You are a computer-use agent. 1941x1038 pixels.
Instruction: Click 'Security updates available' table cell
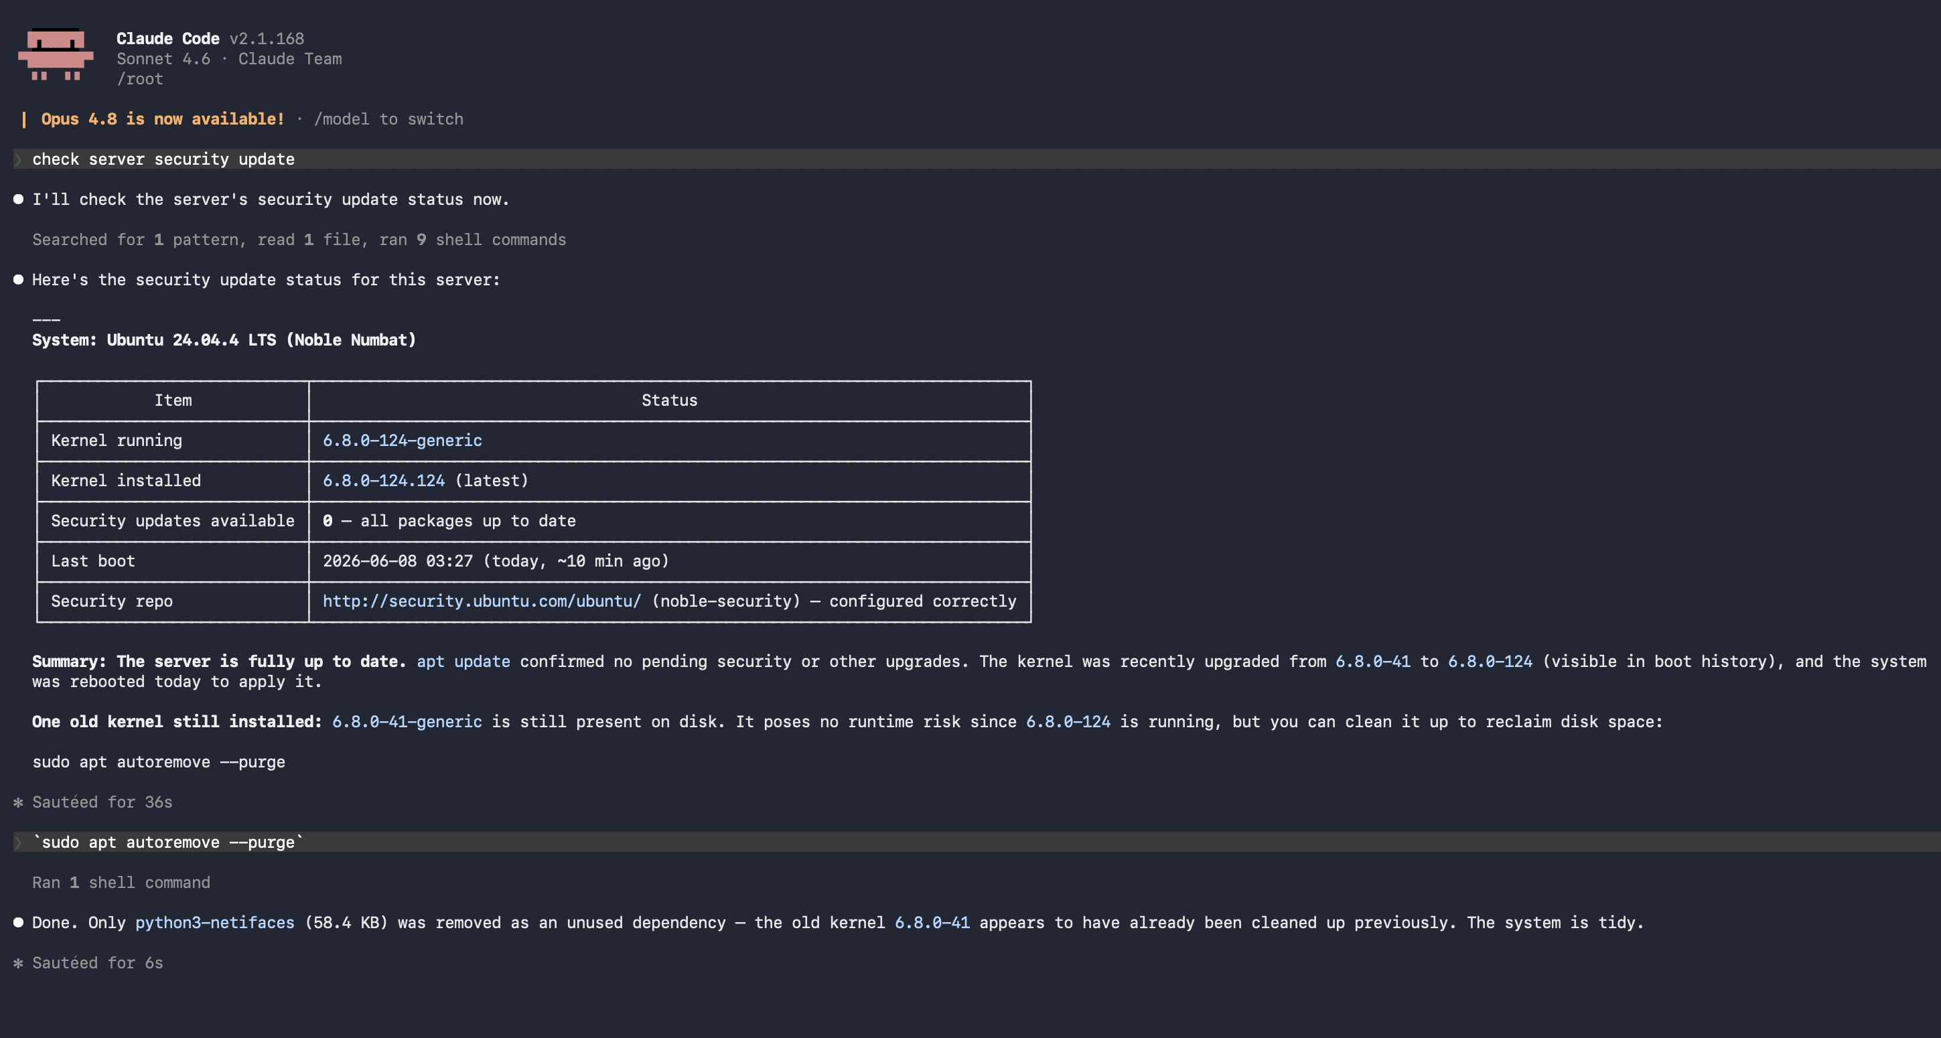[173, 521]
